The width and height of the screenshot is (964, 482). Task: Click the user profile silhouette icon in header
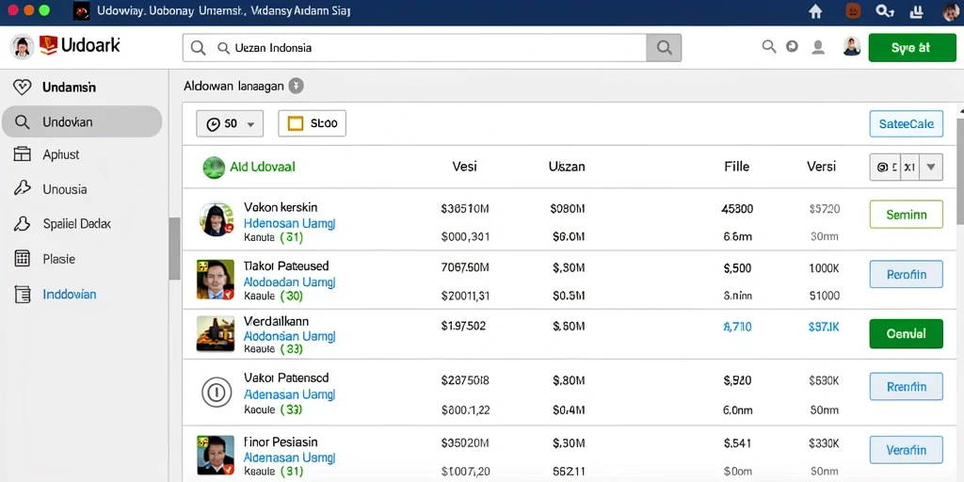click(x=818, y=47)
